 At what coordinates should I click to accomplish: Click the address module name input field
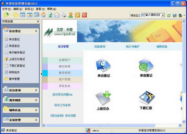pos(153,15)
